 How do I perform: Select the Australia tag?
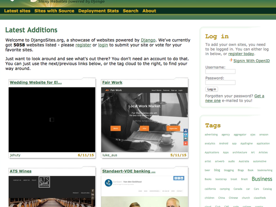(244, 161)
